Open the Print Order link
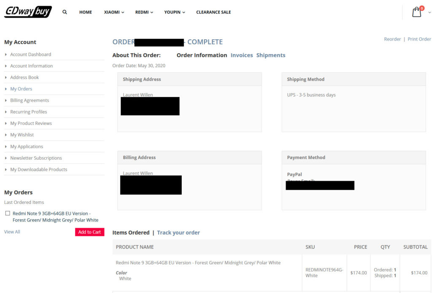This screenshot has height=293, width=432. pyautogui.click(x=419, y=39)
